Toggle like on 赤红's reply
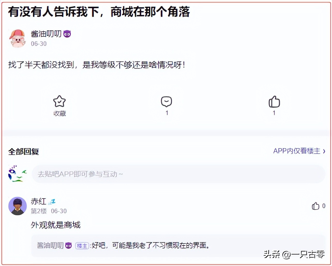This screenshot has height=266, width=332. point(315,206)
